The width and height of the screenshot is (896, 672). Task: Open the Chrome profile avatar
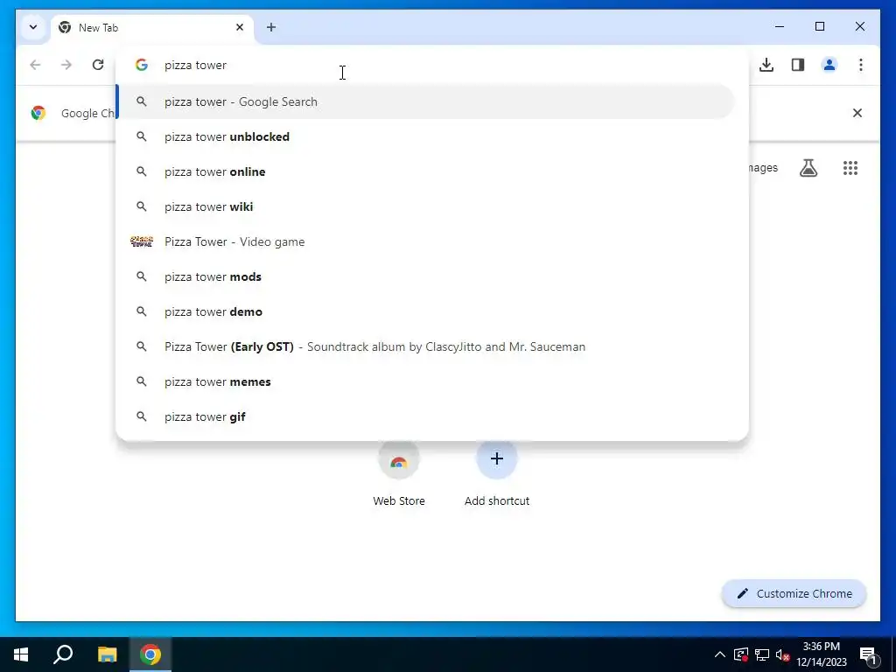click(829, 65)
